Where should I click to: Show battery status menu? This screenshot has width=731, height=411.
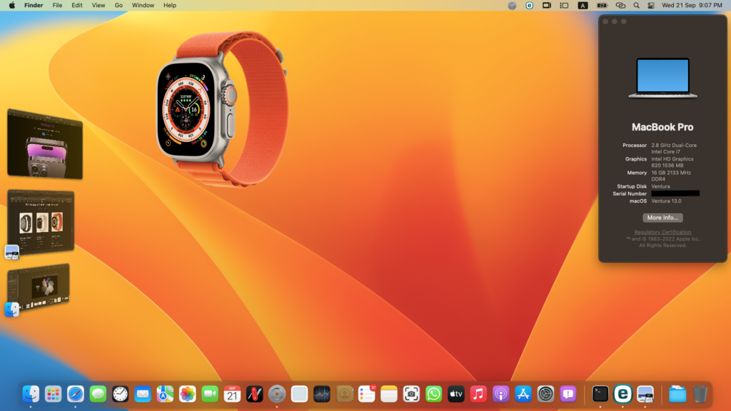602,5
